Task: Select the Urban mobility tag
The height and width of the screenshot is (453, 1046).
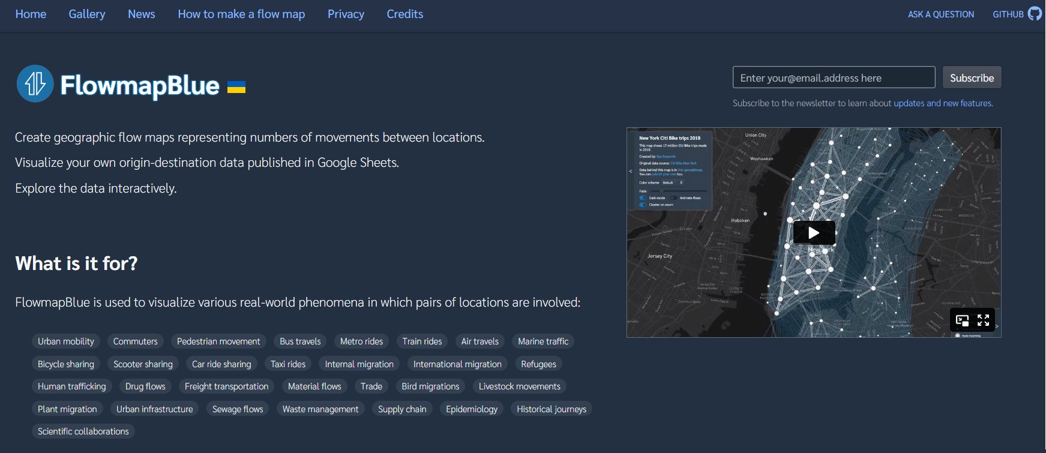Action: pyautogui.click(x=66, y=341)
